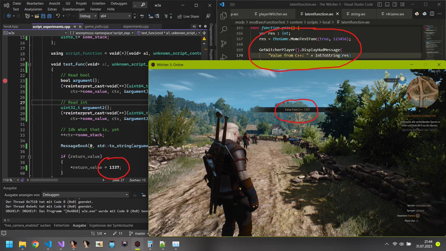
Task: Open the VS Code Explorer sidebar icon
Action: pyautogui.click(x=224, y=16)
